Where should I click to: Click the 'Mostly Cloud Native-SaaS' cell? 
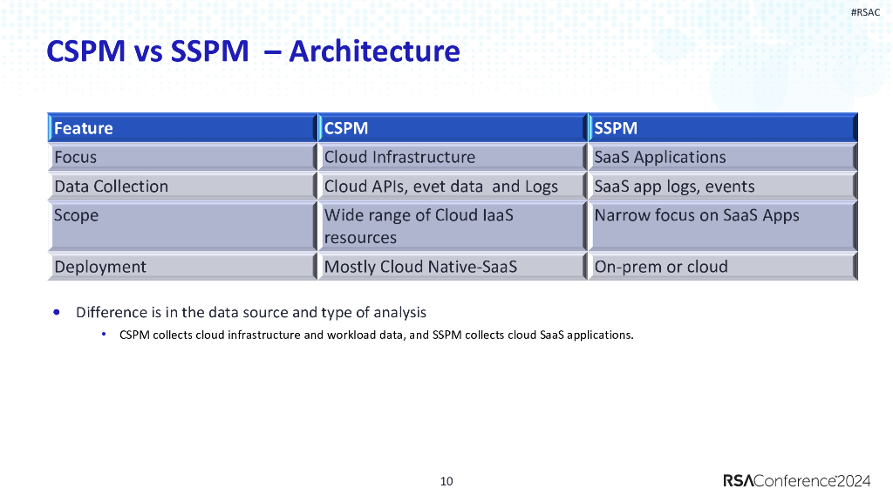pos(453,267)
